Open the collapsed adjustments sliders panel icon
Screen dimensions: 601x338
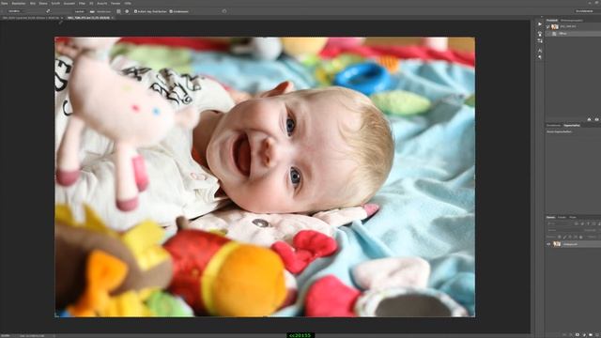click(x=540, y=41)
